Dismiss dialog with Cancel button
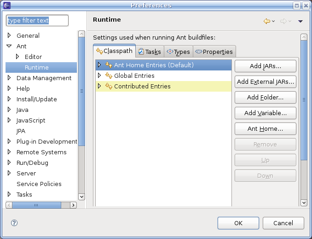The image size is (312, 239). pos(283,223)
